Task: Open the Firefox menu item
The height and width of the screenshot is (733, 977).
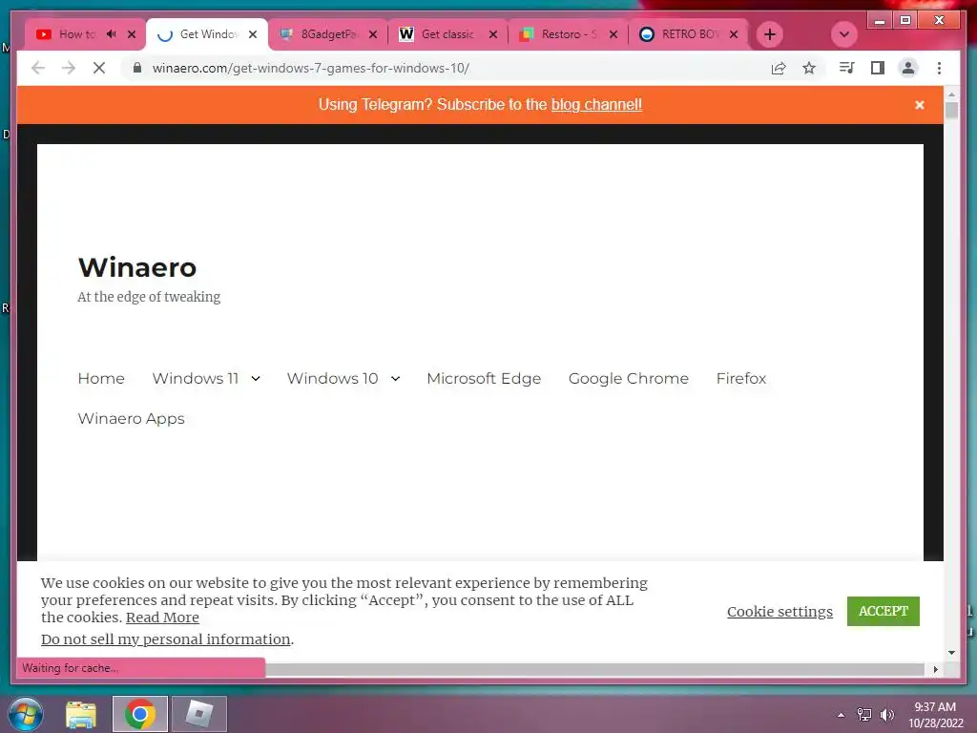Action: pyautogui.click(x=740, y=378)
